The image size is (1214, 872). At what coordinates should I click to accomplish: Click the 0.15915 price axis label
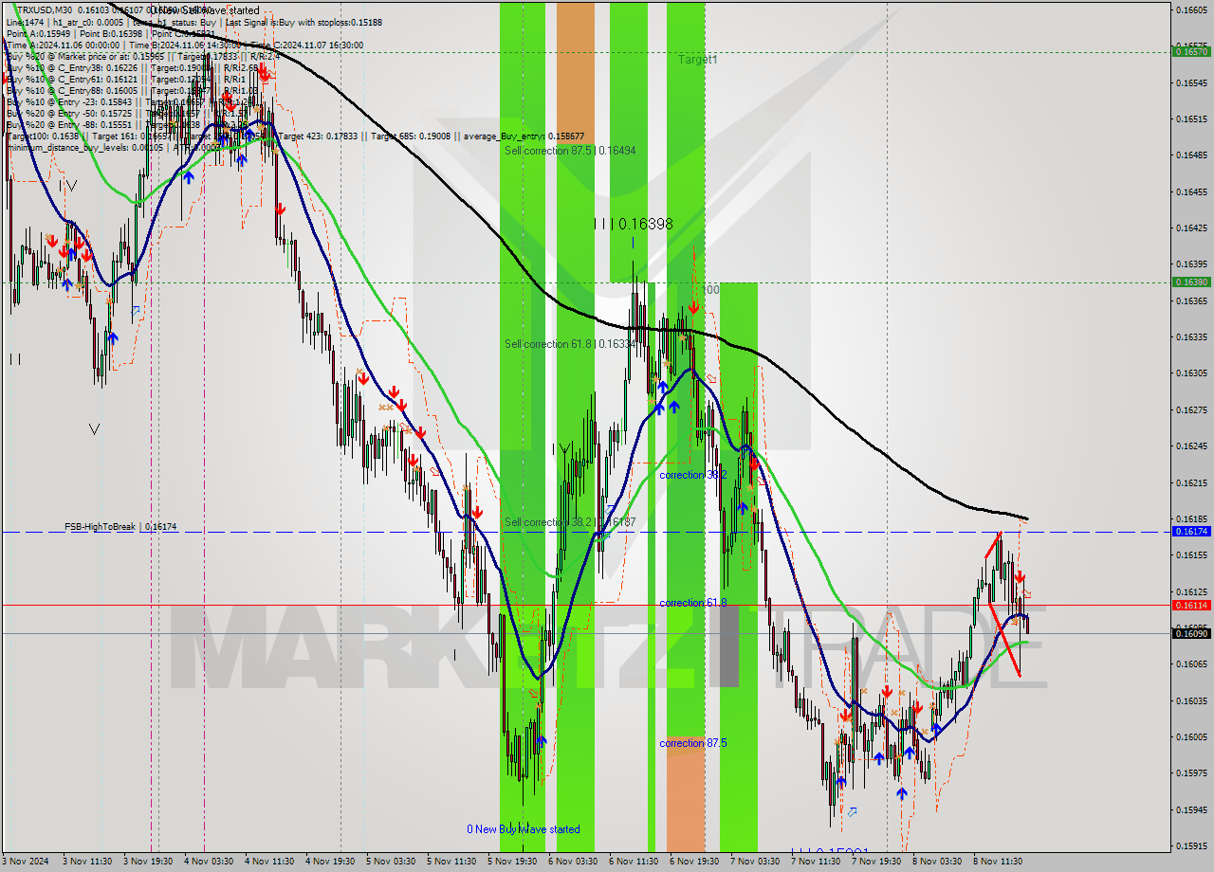pos(1191,845)
